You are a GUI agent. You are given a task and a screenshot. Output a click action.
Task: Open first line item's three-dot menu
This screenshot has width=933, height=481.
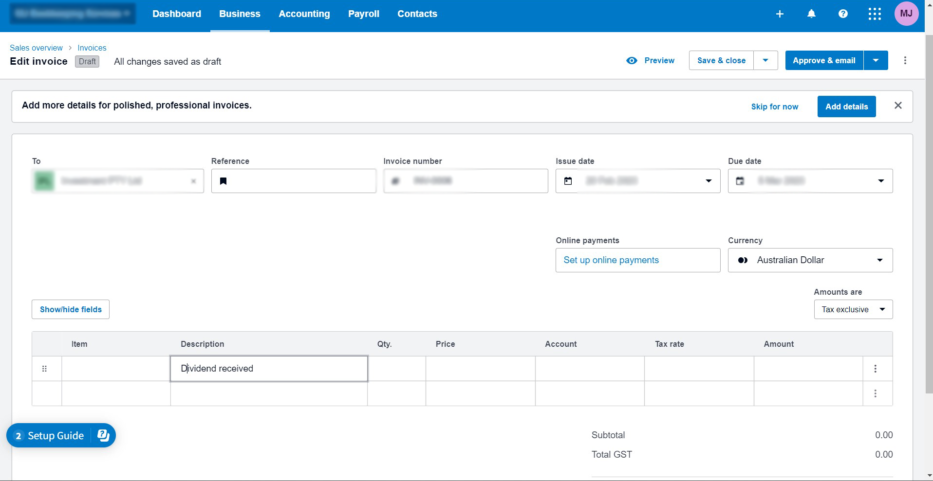coord(875,369)
